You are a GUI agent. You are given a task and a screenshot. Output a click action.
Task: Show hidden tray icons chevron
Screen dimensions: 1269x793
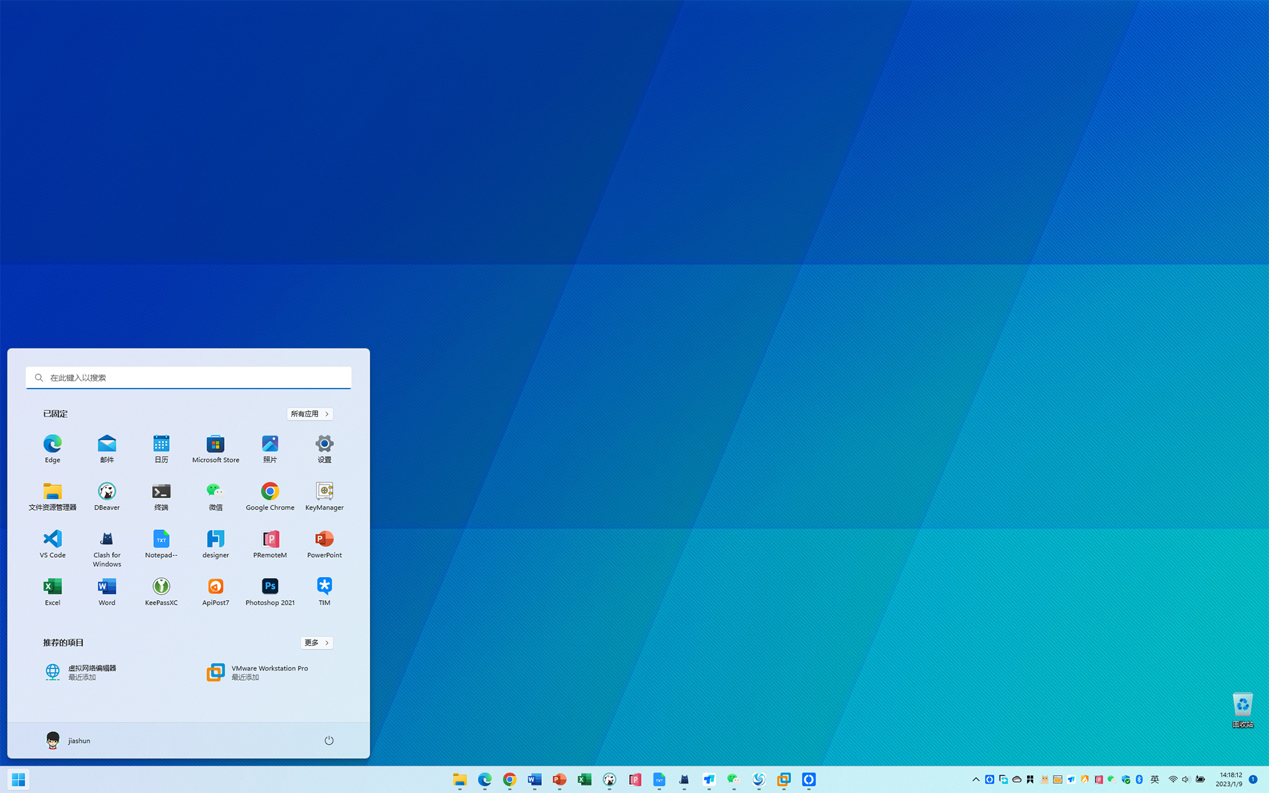(x=976, y=780)
